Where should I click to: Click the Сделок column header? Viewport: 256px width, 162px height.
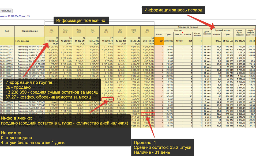pyautogui.click(x=188, y=34)
